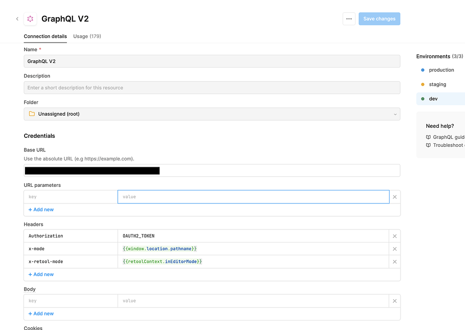Screen dimensions: 465x330
Task: Delete the x-retool-mode header row
Action: 395,262
